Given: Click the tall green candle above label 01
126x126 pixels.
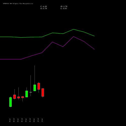Looking at the screenshot, I should (11, 102).
